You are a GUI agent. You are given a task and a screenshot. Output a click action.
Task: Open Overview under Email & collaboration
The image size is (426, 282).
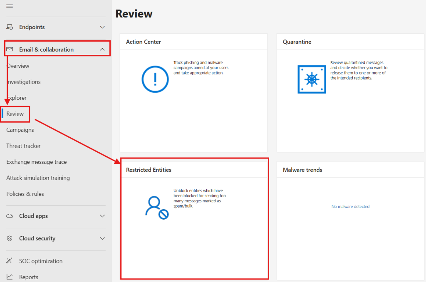pos(18,66)
